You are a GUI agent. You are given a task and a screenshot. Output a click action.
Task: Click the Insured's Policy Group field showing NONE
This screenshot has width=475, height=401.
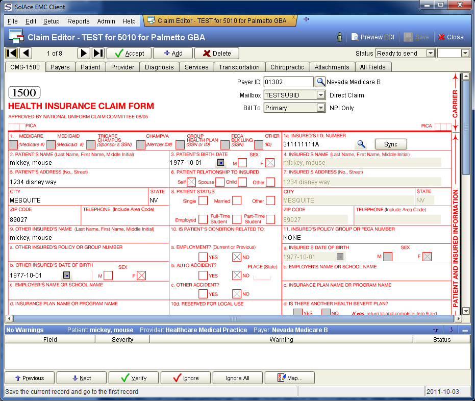(x=366, y=237)
